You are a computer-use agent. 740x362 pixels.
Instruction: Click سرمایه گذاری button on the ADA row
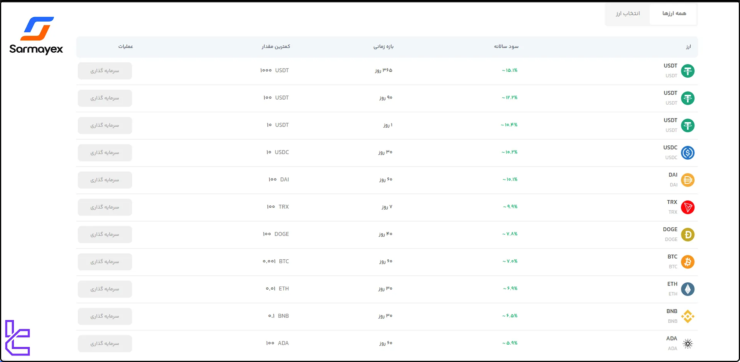tap(104, 344)
